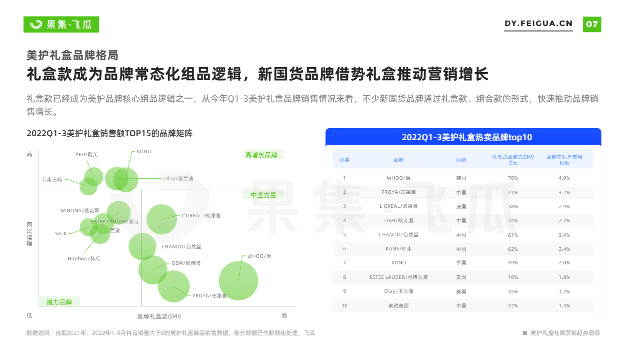Click the 法国 country cell
The image size is (627, 352).
(461, 206)
